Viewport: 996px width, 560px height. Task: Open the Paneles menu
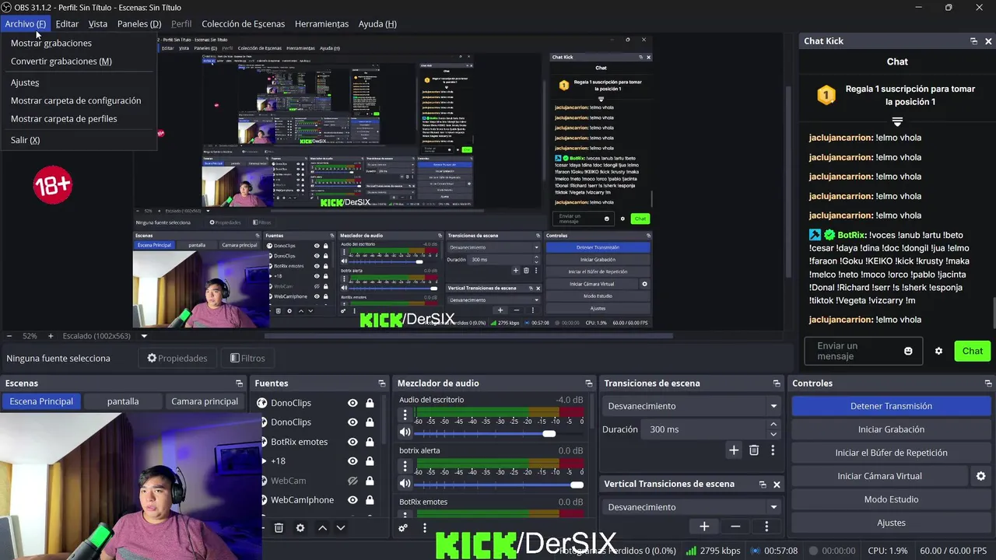(139, 23)
